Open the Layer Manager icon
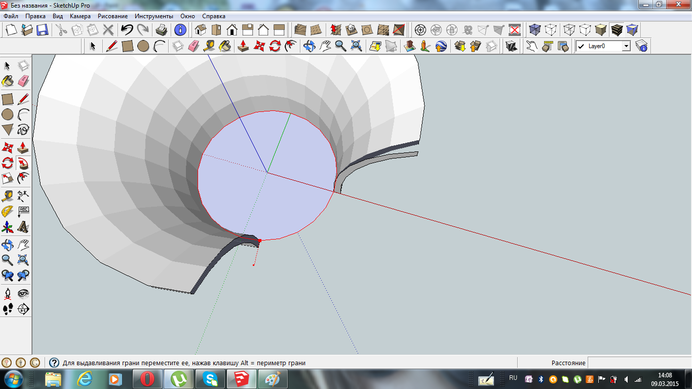The width and height of the screenshot is (692, 389). (x=642, y=46)
